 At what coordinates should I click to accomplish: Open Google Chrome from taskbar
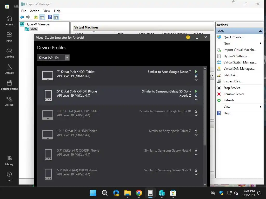coord(139,193)
